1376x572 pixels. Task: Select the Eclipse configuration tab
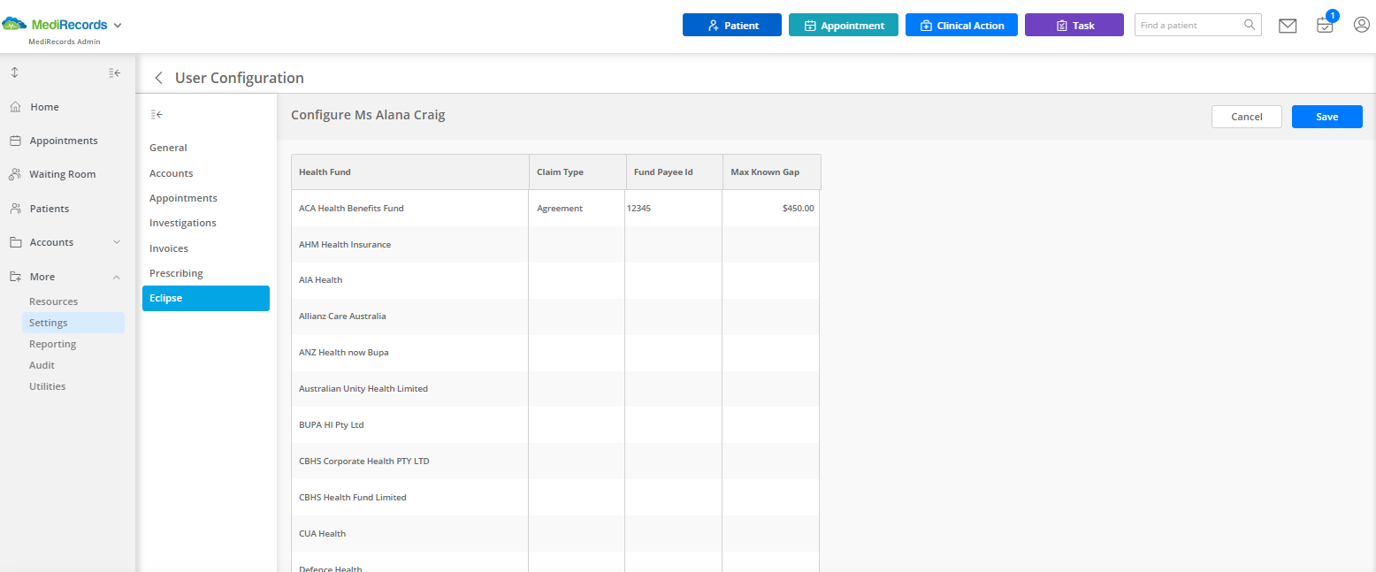tap(206, 298)
